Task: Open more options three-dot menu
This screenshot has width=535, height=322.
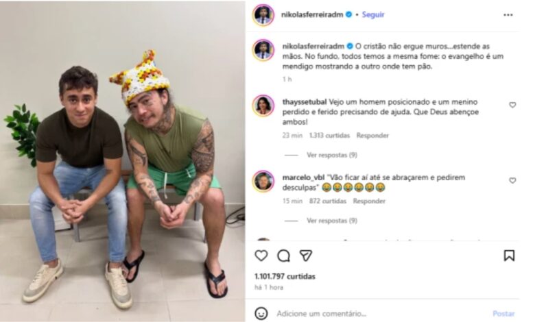Action: coord(508,15)
